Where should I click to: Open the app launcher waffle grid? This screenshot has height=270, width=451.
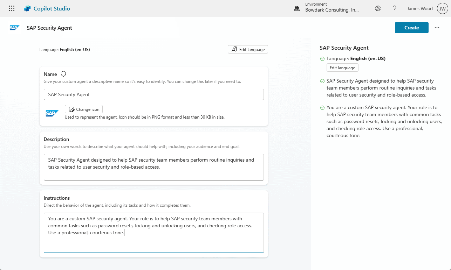[x=12, y=8]
